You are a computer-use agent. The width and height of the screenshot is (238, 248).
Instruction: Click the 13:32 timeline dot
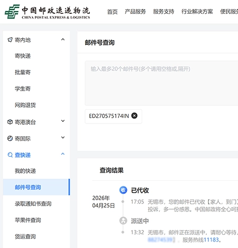123,232
